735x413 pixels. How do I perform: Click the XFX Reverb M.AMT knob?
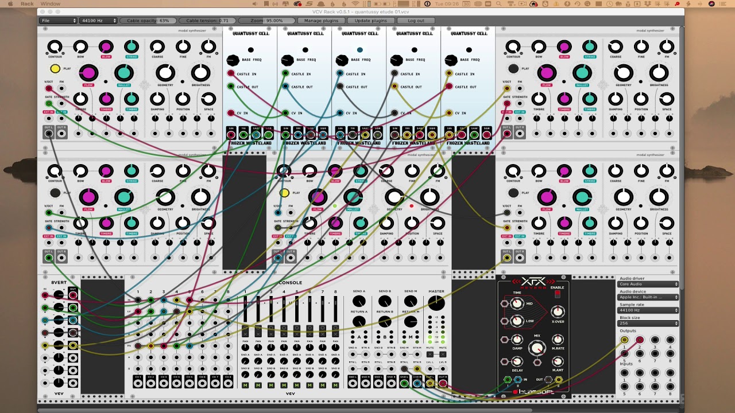coord(558,361)
